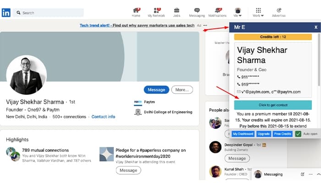Open Vijay's Contact info link
321x183 pixels.
coord(103,117)
